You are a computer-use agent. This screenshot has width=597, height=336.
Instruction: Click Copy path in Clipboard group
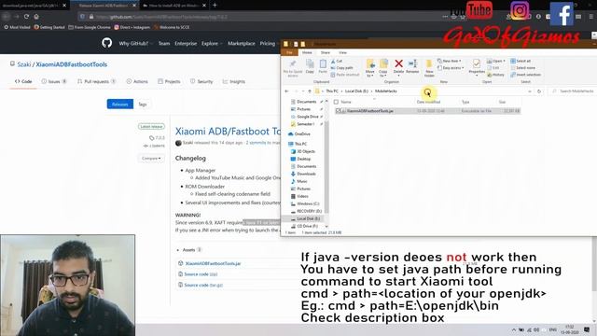[x=342, y=68]
